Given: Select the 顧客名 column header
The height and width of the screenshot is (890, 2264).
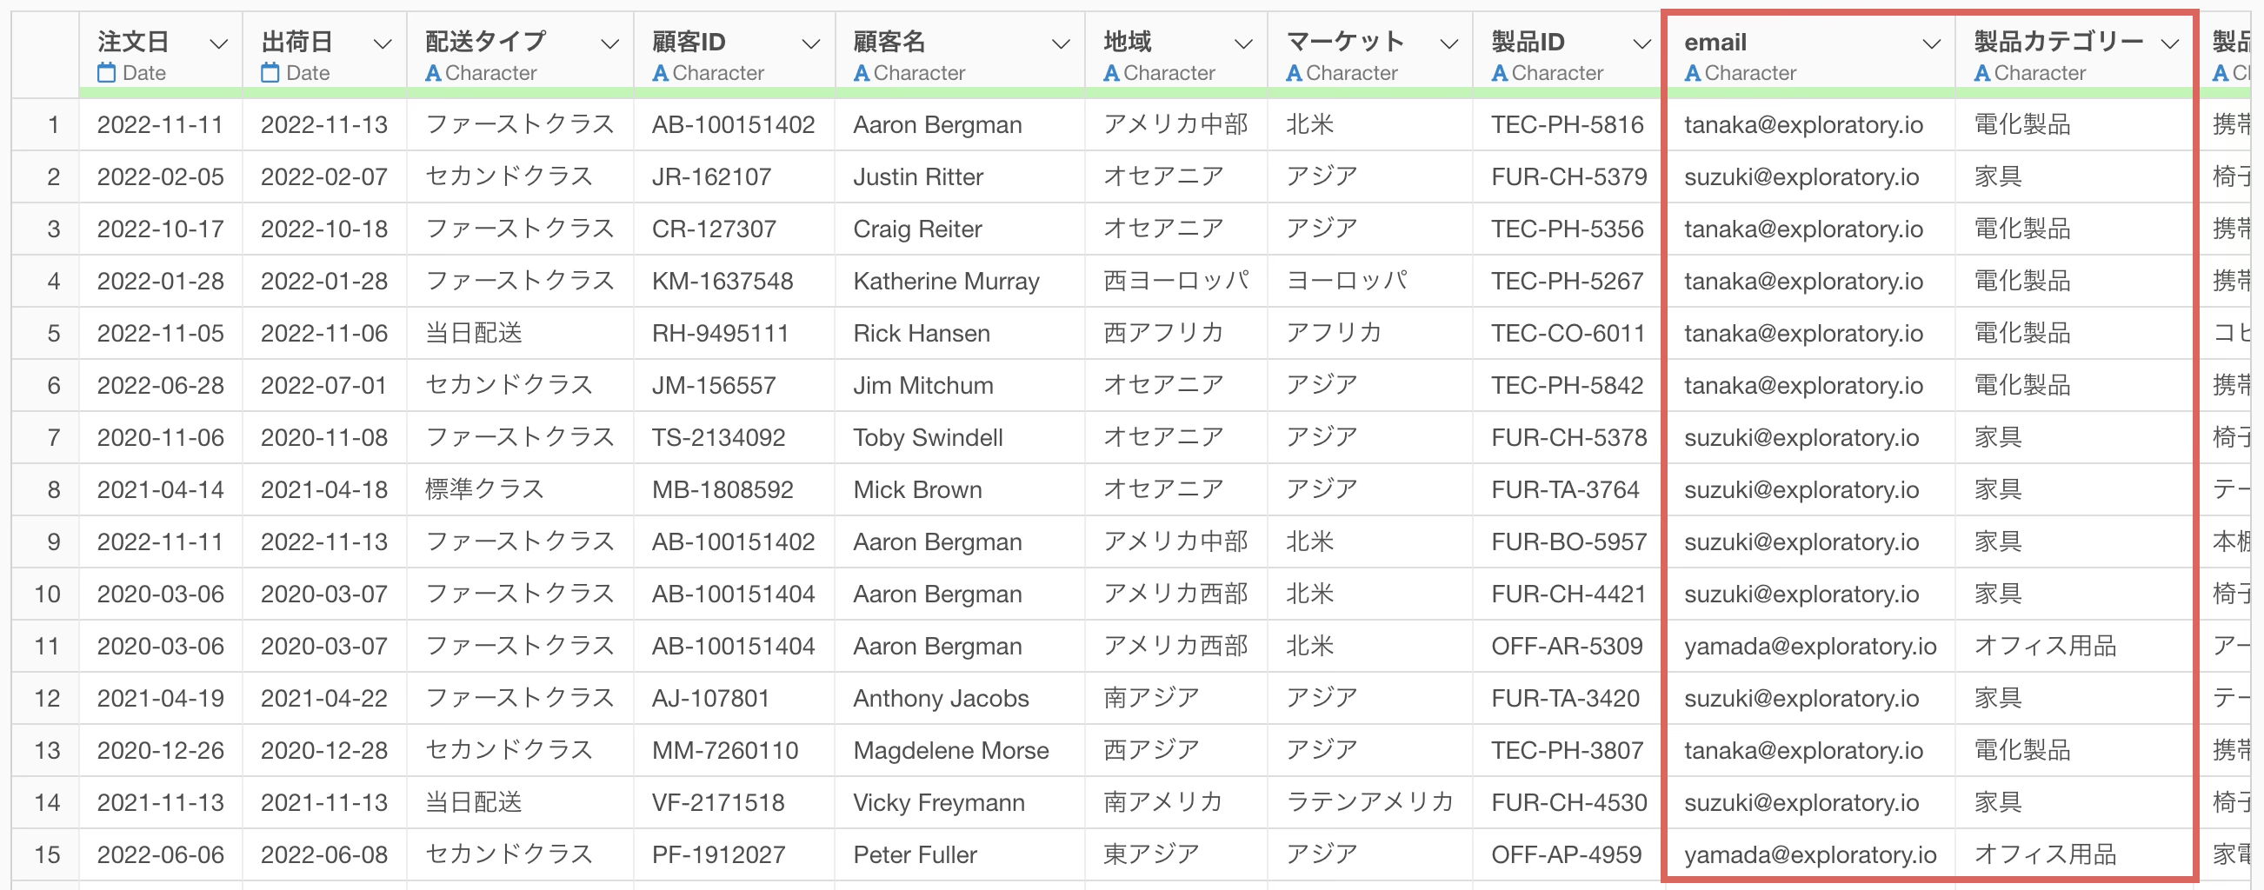Looking at the screenshot, I should coord(889,42).
